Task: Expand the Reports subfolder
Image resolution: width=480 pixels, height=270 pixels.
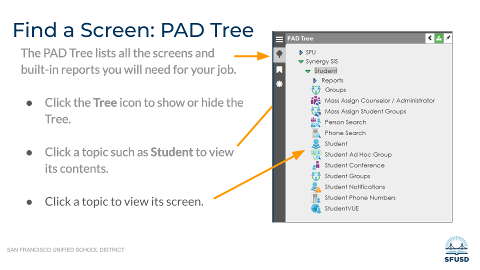Action: pyautogui.click(x=315, y=80)
